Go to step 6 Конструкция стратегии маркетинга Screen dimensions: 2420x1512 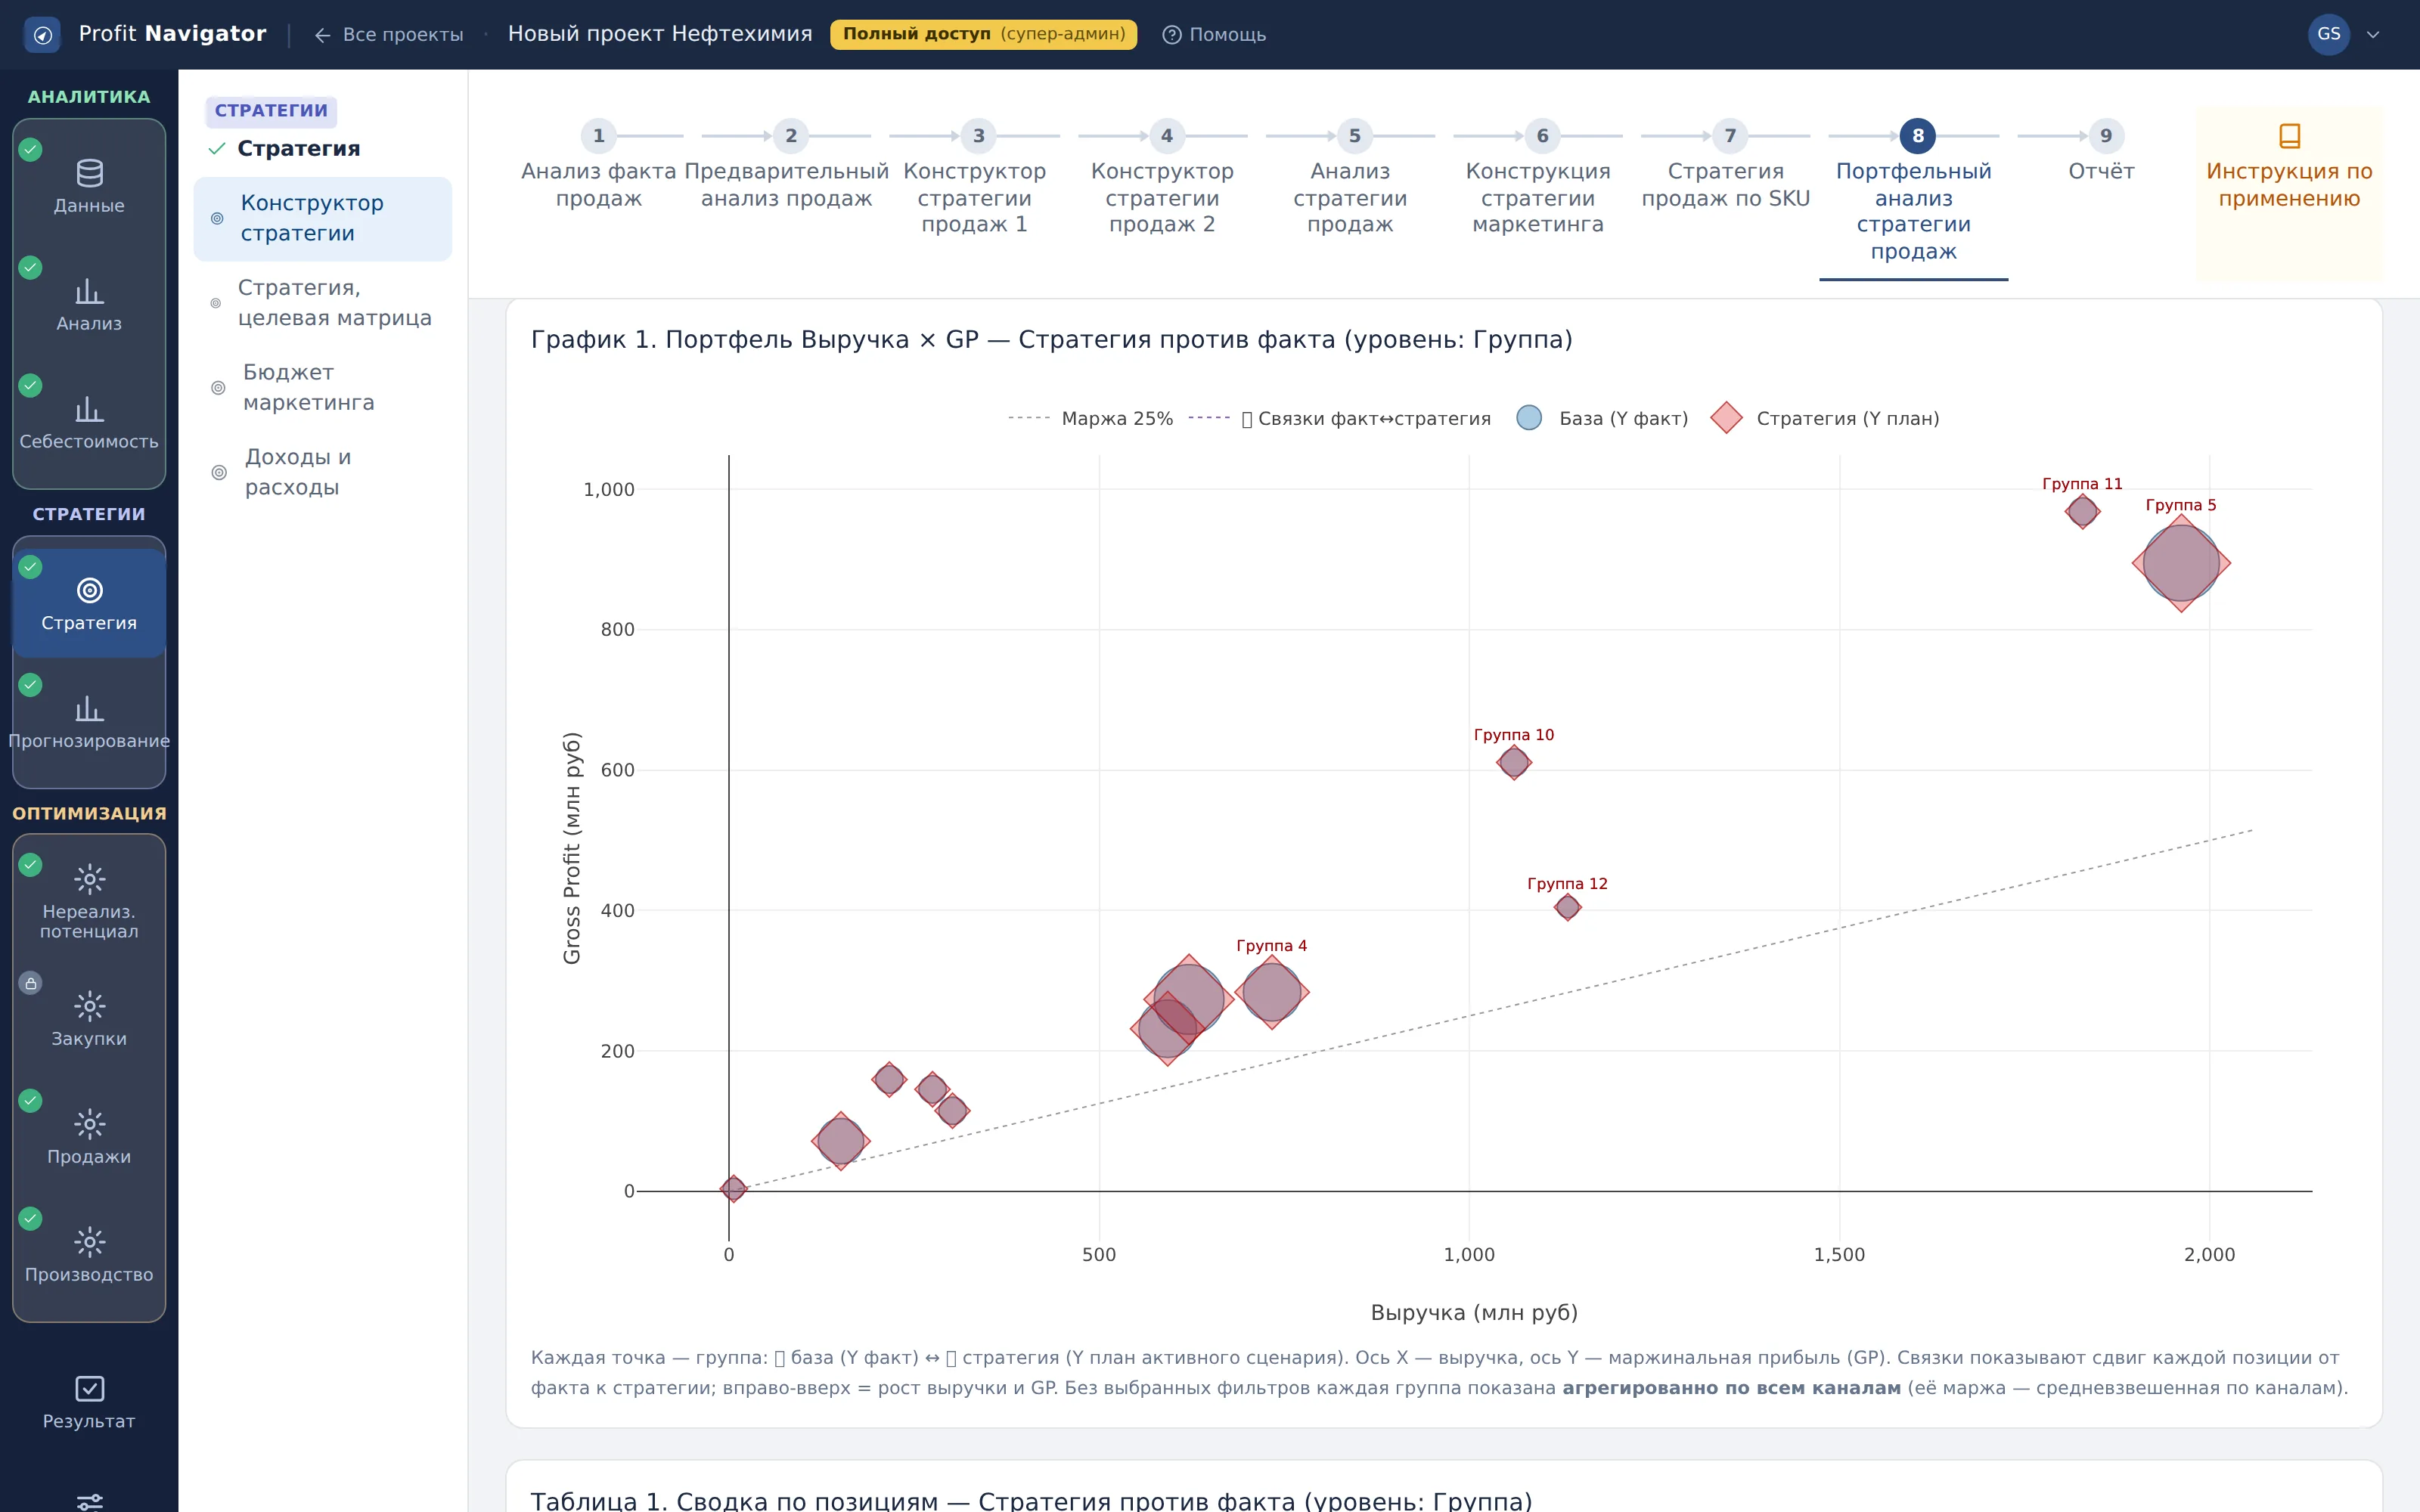(x=1538, y=178)
